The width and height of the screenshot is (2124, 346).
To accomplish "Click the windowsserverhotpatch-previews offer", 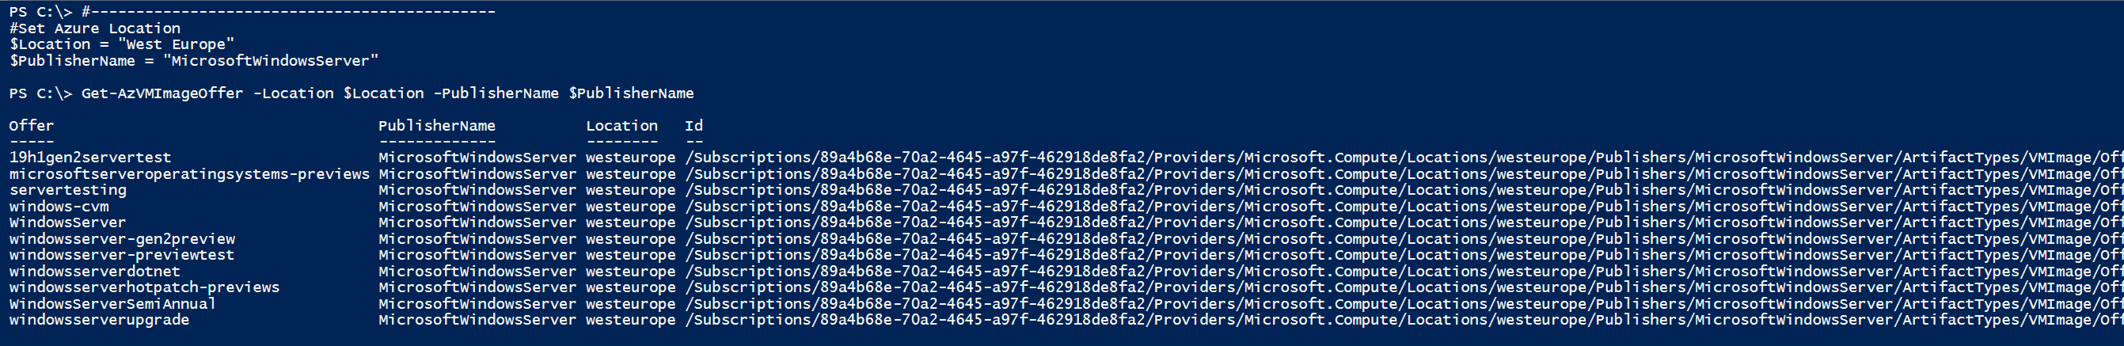I will [x=144, y=287].
